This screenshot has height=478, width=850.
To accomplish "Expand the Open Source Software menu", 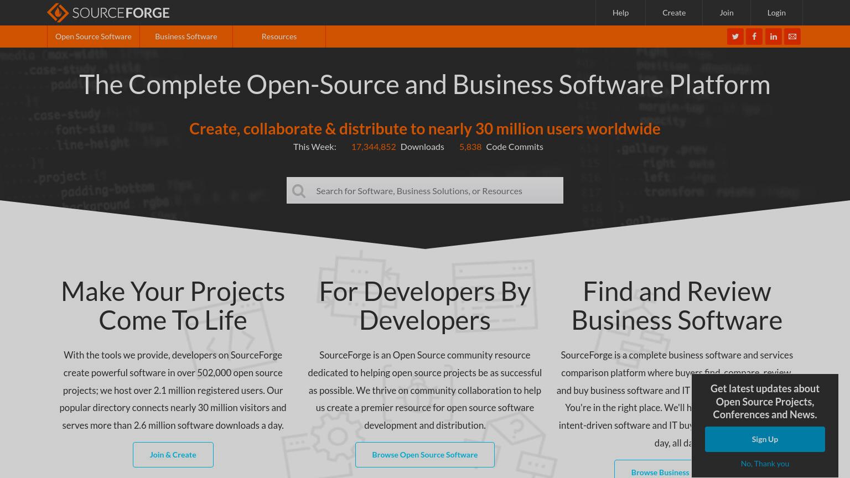I will click(x=94, y=37).
